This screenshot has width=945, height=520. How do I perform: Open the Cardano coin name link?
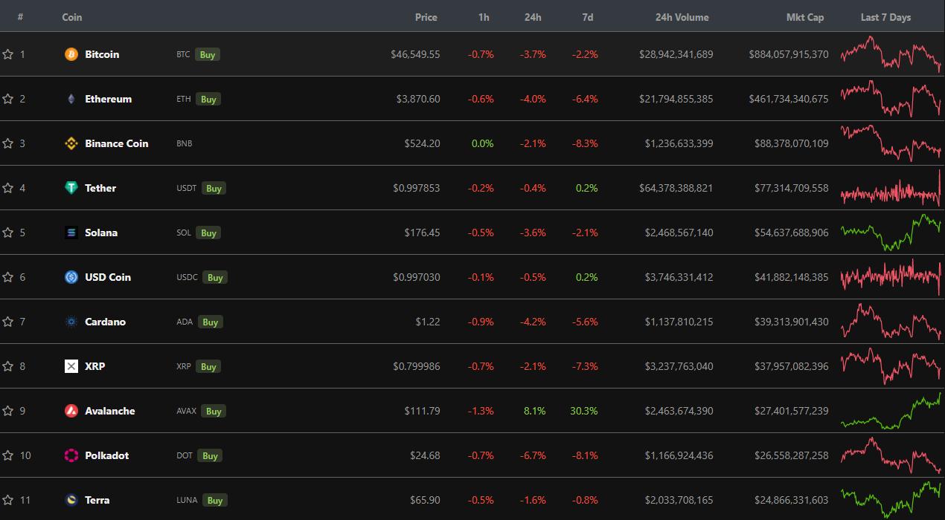coord(106,322)
